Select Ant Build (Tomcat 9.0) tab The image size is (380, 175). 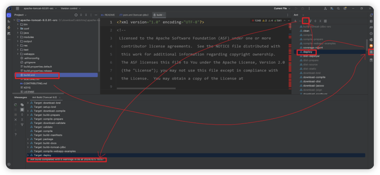click(x=46, y=98)
